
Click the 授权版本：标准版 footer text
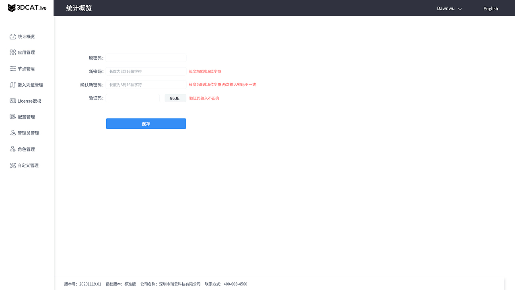[x=121, y=284]
